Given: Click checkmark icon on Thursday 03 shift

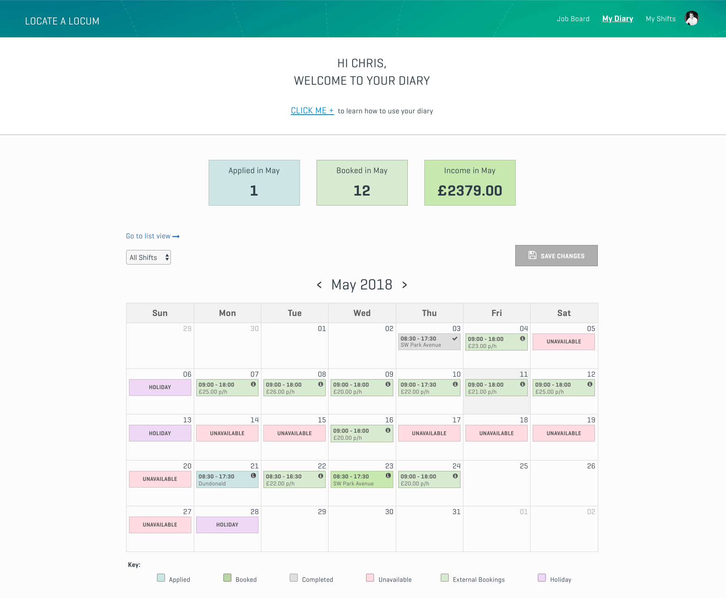Looking at the screenshot, I should pos(455,338).
